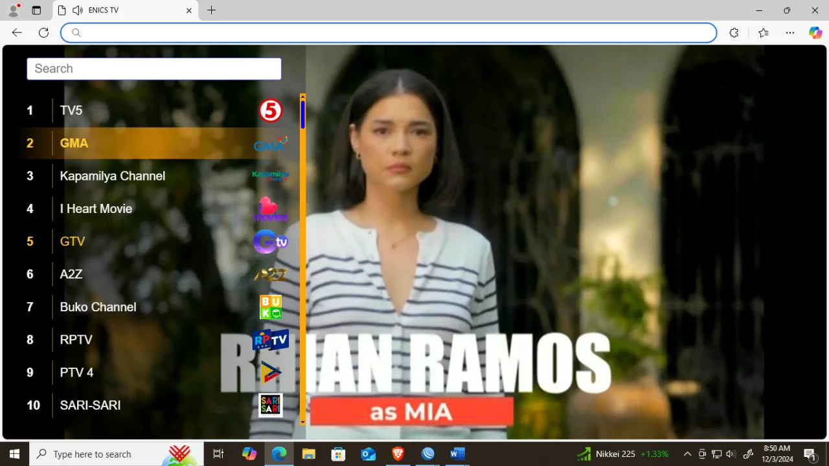Open Copilot sidebar
Screen dimensions: 829x466
tap(815, 32)
